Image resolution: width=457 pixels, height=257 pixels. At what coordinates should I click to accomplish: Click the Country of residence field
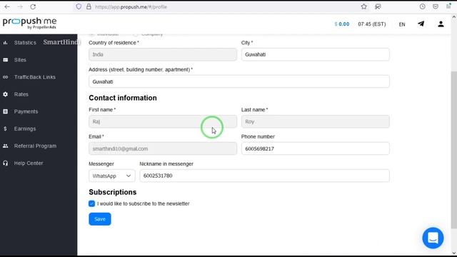[163, 54]
